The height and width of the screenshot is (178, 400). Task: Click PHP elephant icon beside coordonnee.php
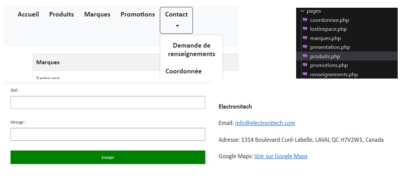(305, 20)
